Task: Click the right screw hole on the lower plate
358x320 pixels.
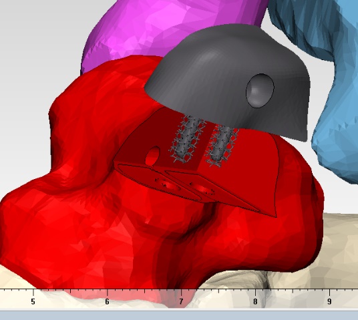Action: (x=203, y=189)
